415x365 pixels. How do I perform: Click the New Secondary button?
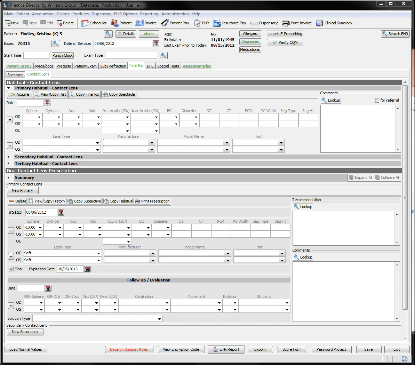click(x=25, y=332)
